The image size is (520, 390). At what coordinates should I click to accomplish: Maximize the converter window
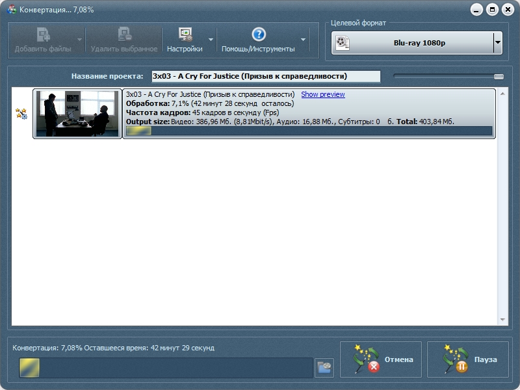pos(492,10)
